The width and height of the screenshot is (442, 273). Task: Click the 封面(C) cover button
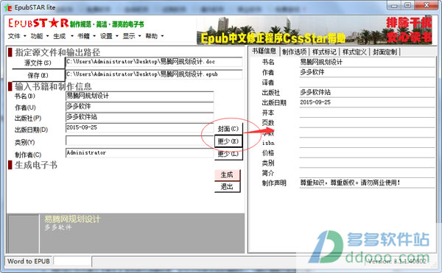click(x=228, y=129)
